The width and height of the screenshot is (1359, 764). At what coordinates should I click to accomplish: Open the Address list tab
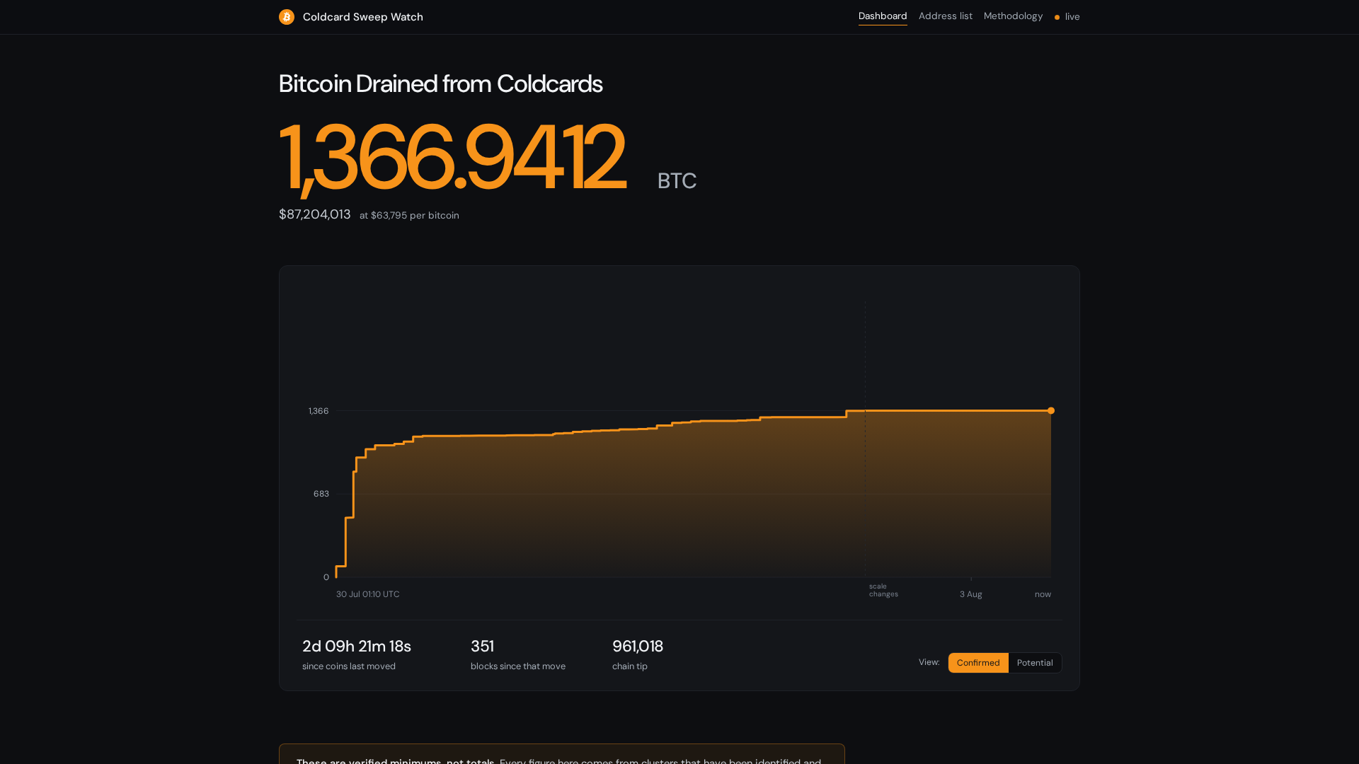pyautogui.click(x=946, y=16)
